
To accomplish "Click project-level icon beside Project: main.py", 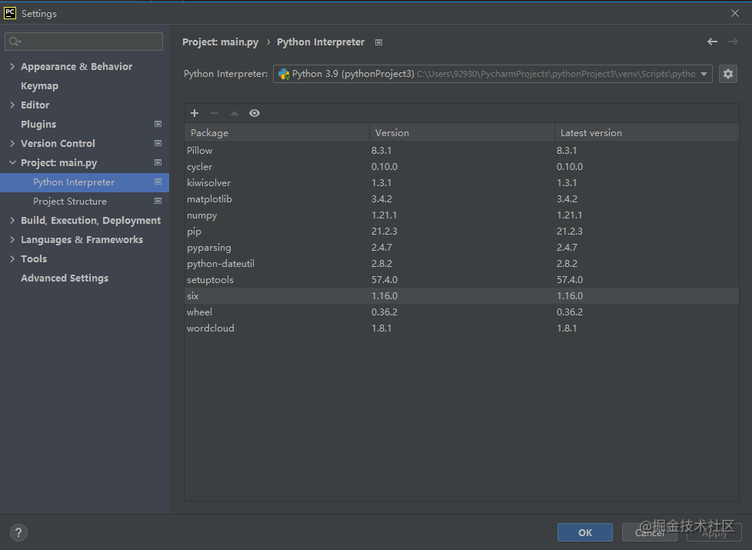I will click(x=158, y=162).
